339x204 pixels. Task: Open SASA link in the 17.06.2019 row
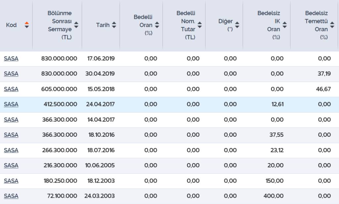tap(11, 59)
